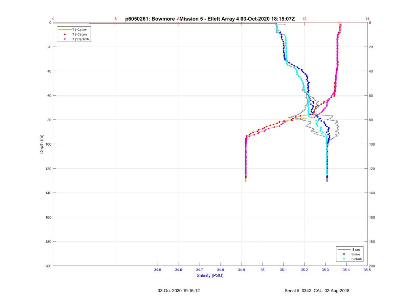This screenshot has width=406, height=299.
Task: Select the 'S raw' legend entry
Action: click(349, 249)
